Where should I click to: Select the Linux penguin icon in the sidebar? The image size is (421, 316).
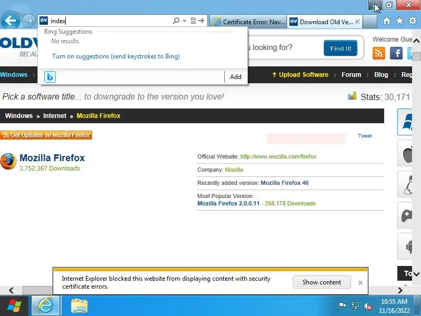pyautogui.click(x=405, y=184)
